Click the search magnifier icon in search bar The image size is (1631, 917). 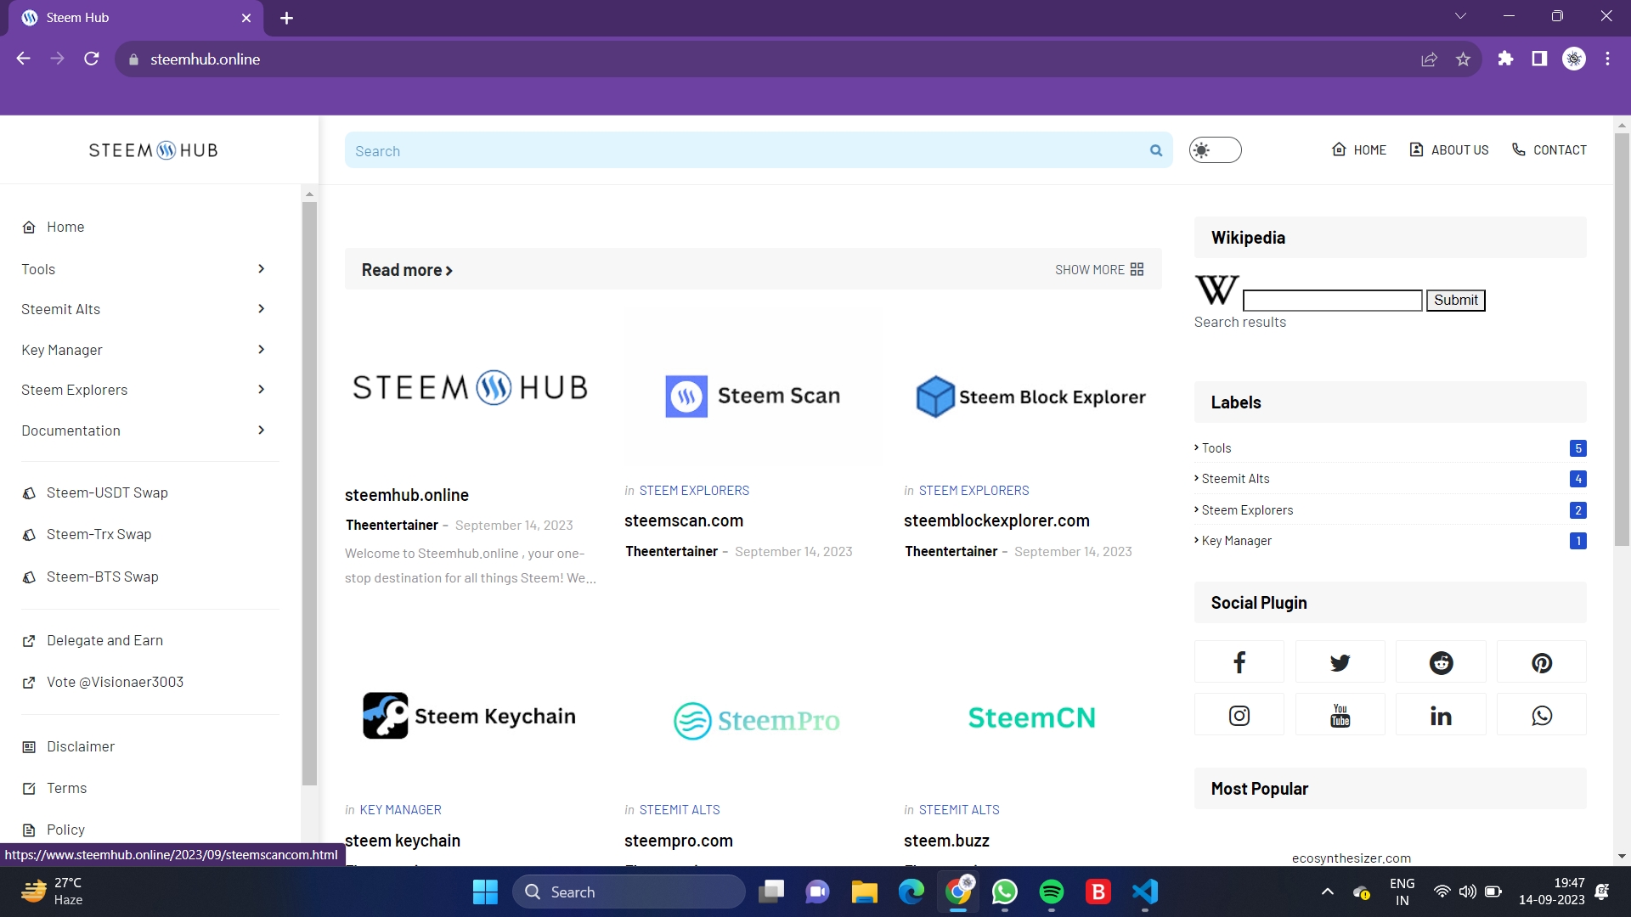(x=1155, y=150)
